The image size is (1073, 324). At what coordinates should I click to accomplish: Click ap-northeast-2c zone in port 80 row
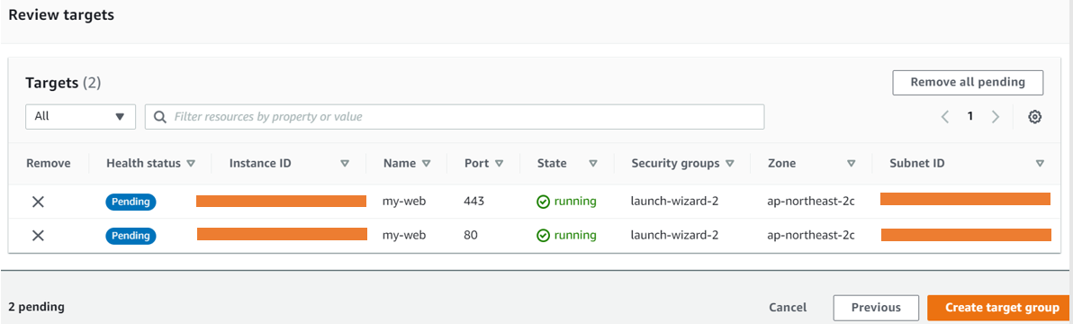810,235
